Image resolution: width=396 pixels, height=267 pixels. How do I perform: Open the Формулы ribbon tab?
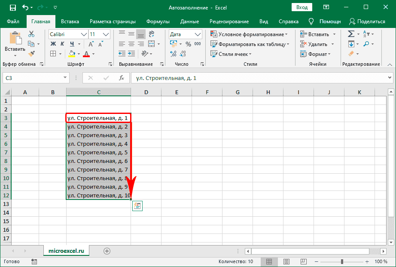[158, 21]
